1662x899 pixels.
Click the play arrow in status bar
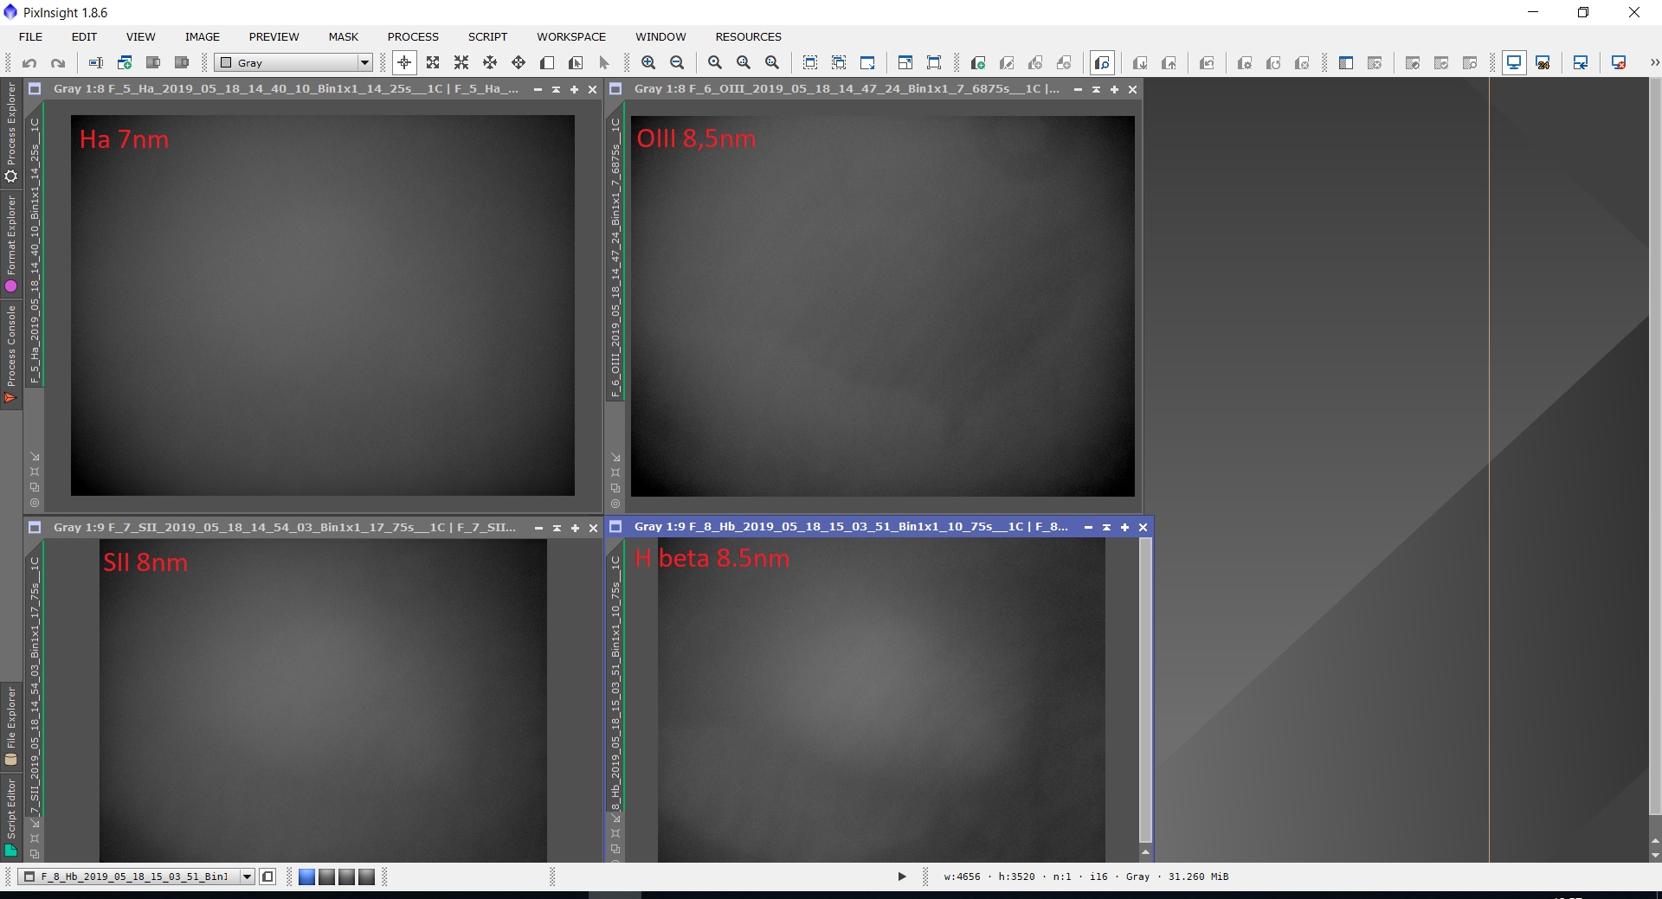click(x=902, y=877)
